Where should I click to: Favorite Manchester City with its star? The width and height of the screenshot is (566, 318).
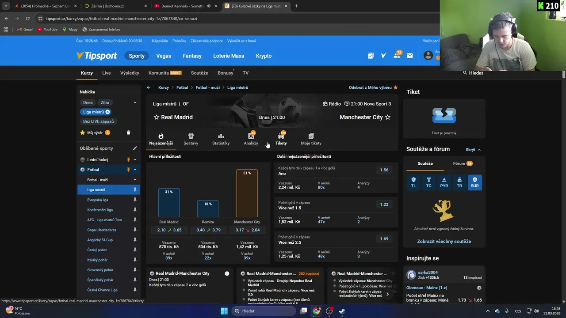point(388,117)
